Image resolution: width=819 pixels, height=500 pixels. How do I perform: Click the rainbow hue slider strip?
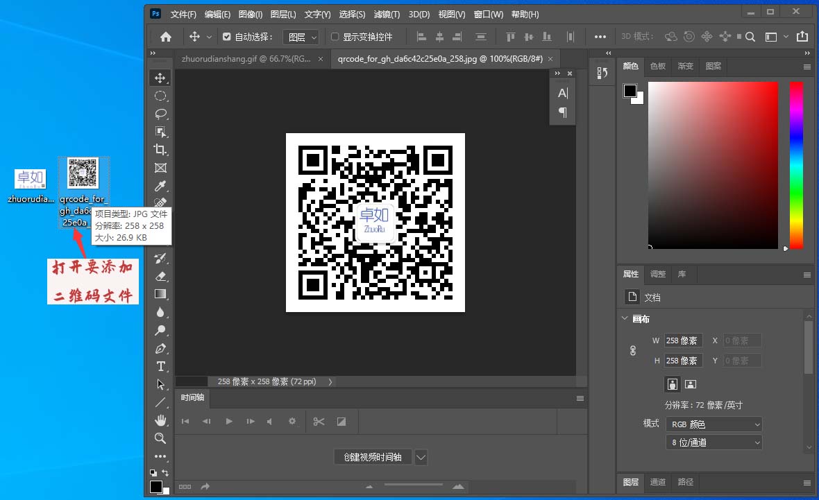pyautogui.click(x=796, y=164)
